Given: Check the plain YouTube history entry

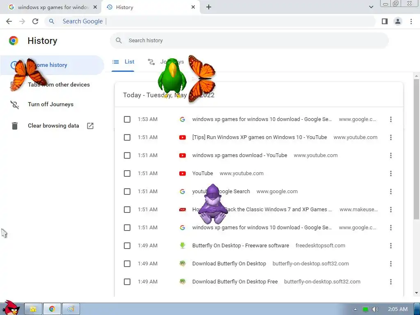Looking at the screenshot, I should click(127, 173).
